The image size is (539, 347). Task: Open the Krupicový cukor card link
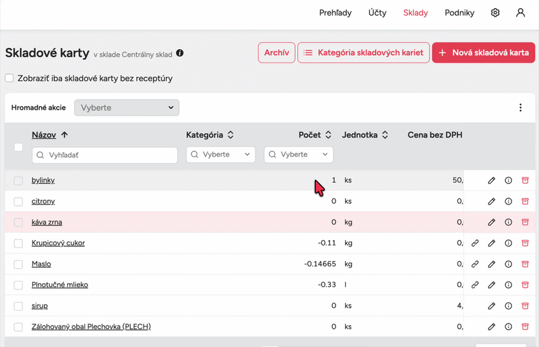[58, 243]
